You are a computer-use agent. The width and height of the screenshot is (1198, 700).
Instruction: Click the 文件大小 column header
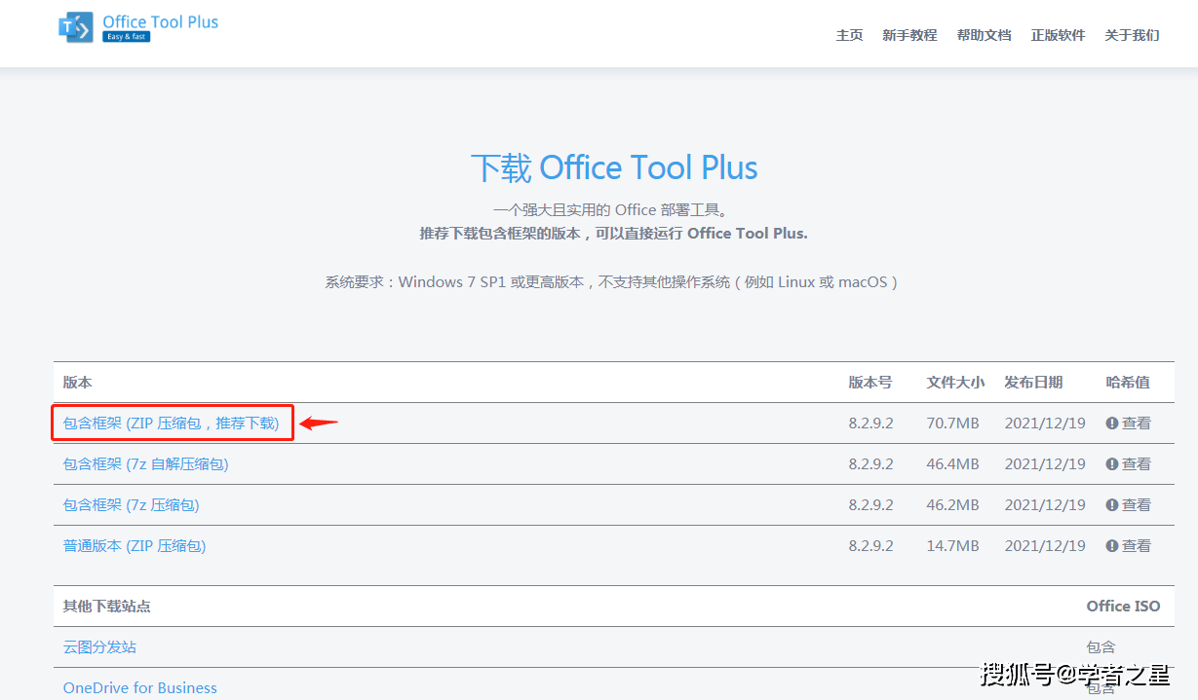click(955, 383)
